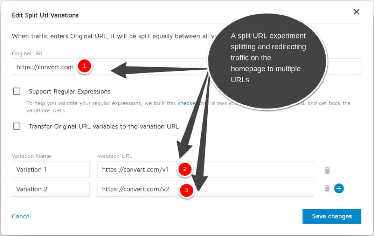Add a new variation with plus icon

pyautogui.click(x=339, y=188)
